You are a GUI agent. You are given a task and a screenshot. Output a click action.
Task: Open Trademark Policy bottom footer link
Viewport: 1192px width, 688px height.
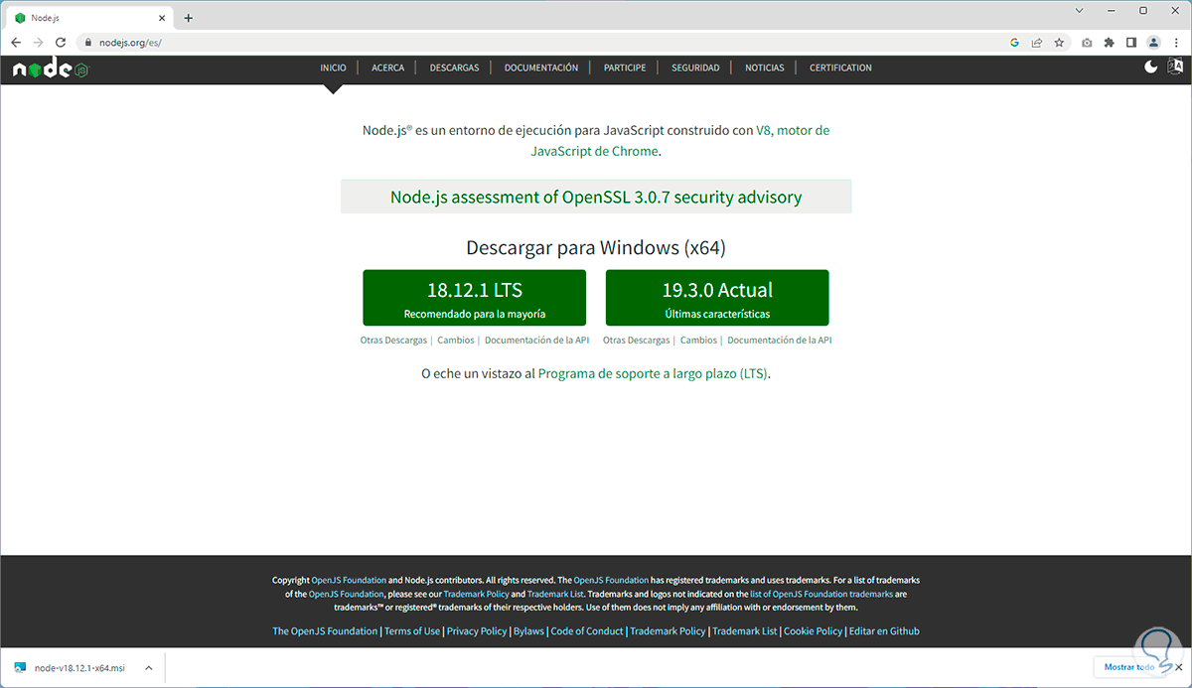[668, 631]
